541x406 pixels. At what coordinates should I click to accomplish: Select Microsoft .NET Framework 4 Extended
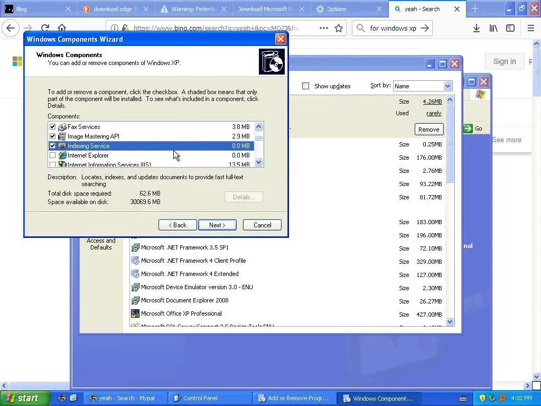click(190, 274)
